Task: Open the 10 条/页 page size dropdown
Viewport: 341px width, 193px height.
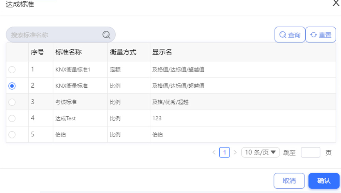Action: [260, 152]
